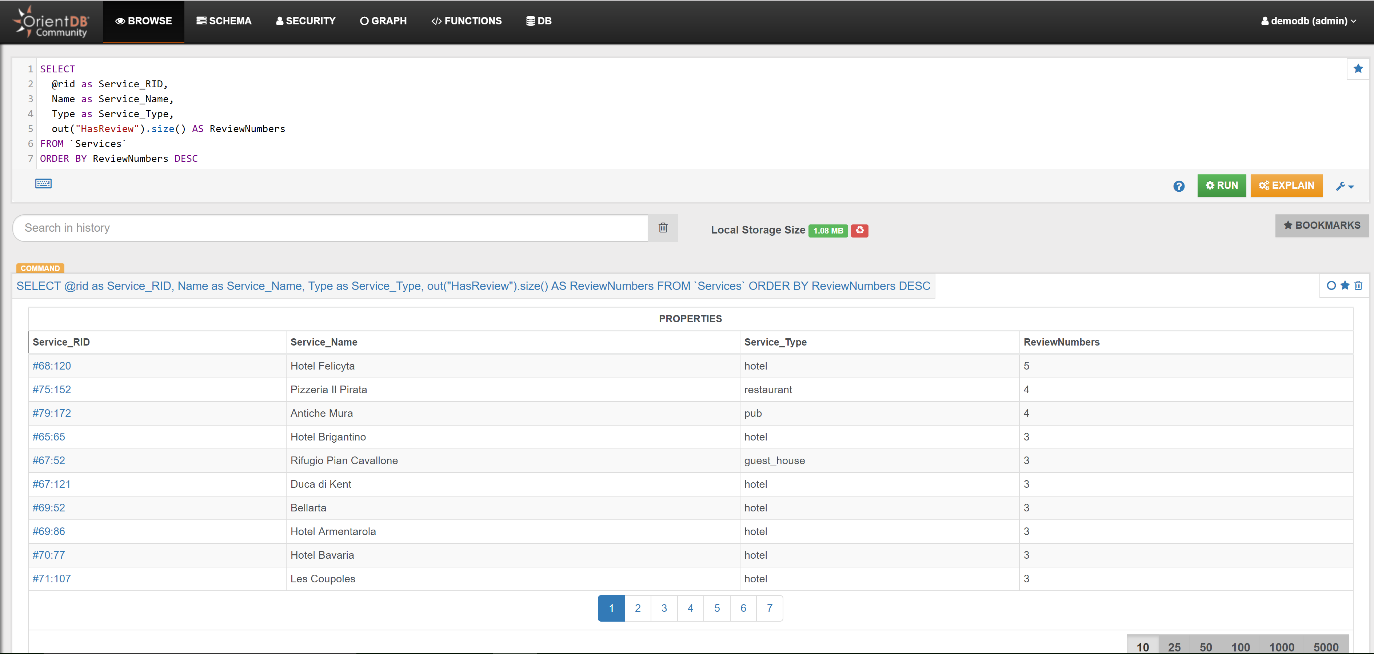Click the bookmark star icon in the query editor
This screenshot has width=1374, height=654.
pyautogui.click(x=1358, y=69)
